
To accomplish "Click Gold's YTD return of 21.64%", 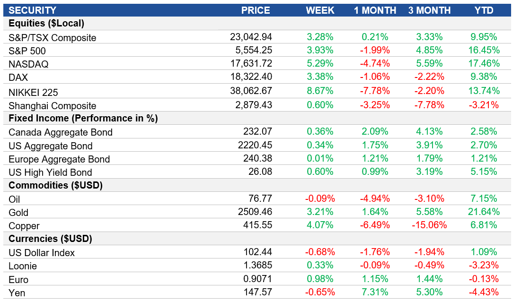I will pyautogui.click(x=484, y=212).
